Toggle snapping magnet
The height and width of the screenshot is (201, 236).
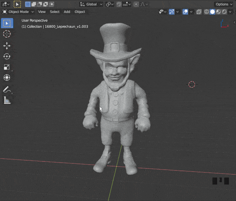pyautogui.click(x=119, y=4)
